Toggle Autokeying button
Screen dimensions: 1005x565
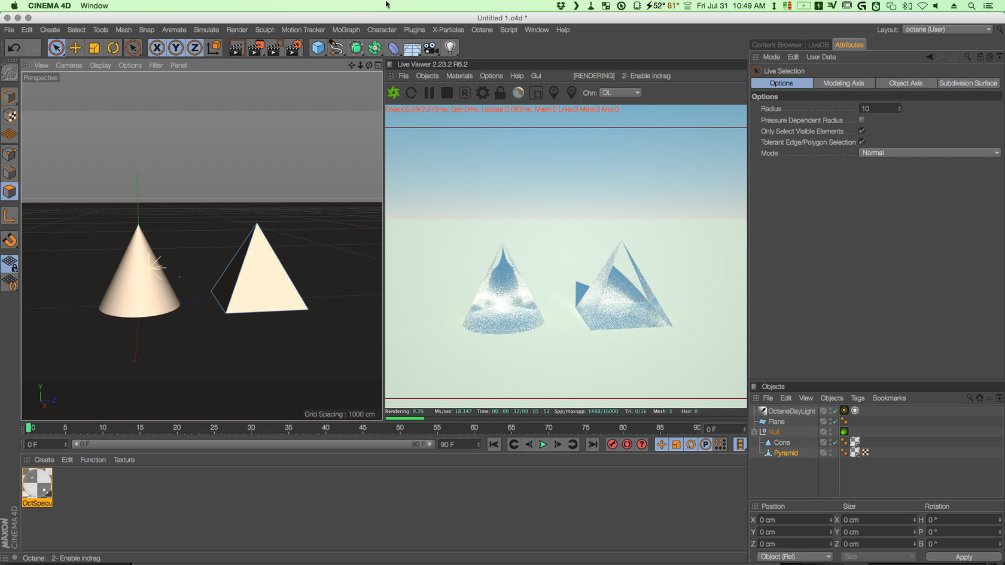pyautogui.click(x=627, y=444)
